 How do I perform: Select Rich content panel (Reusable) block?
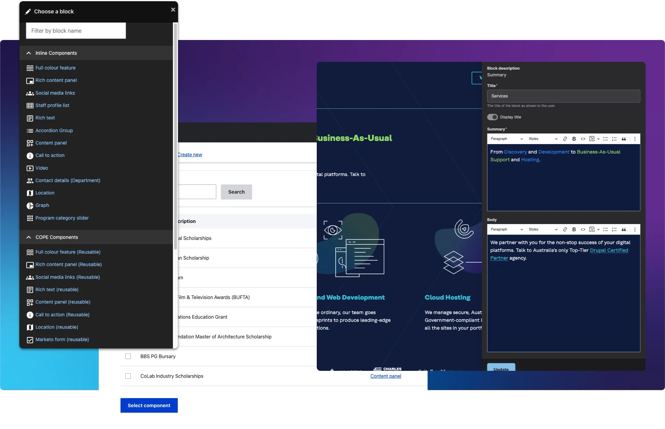click(68, 264)
